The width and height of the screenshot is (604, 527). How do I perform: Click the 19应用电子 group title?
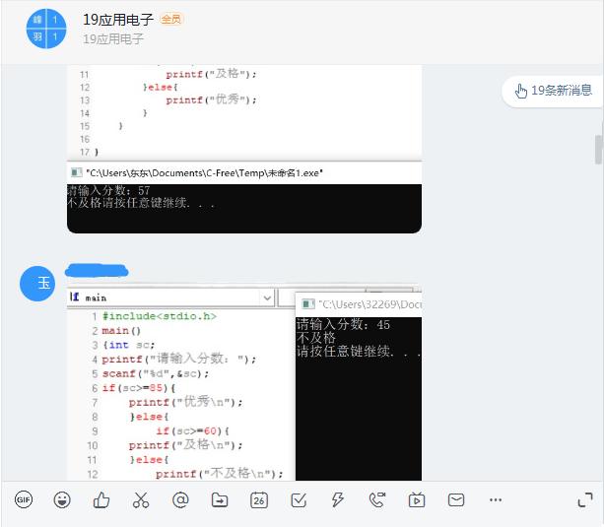pyautogui.click(x=118, y=20)
